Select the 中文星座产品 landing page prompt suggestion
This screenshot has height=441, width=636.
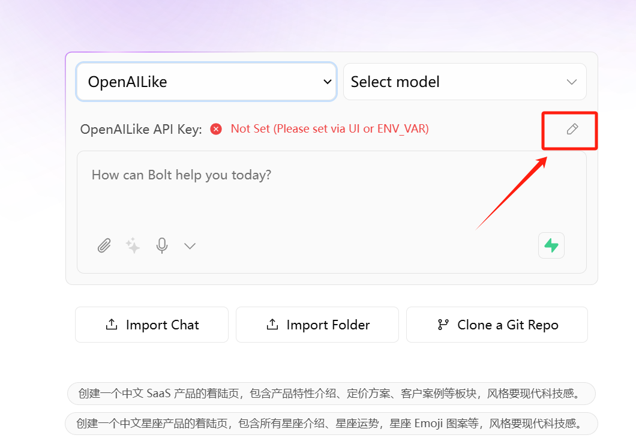click(331, 424)
